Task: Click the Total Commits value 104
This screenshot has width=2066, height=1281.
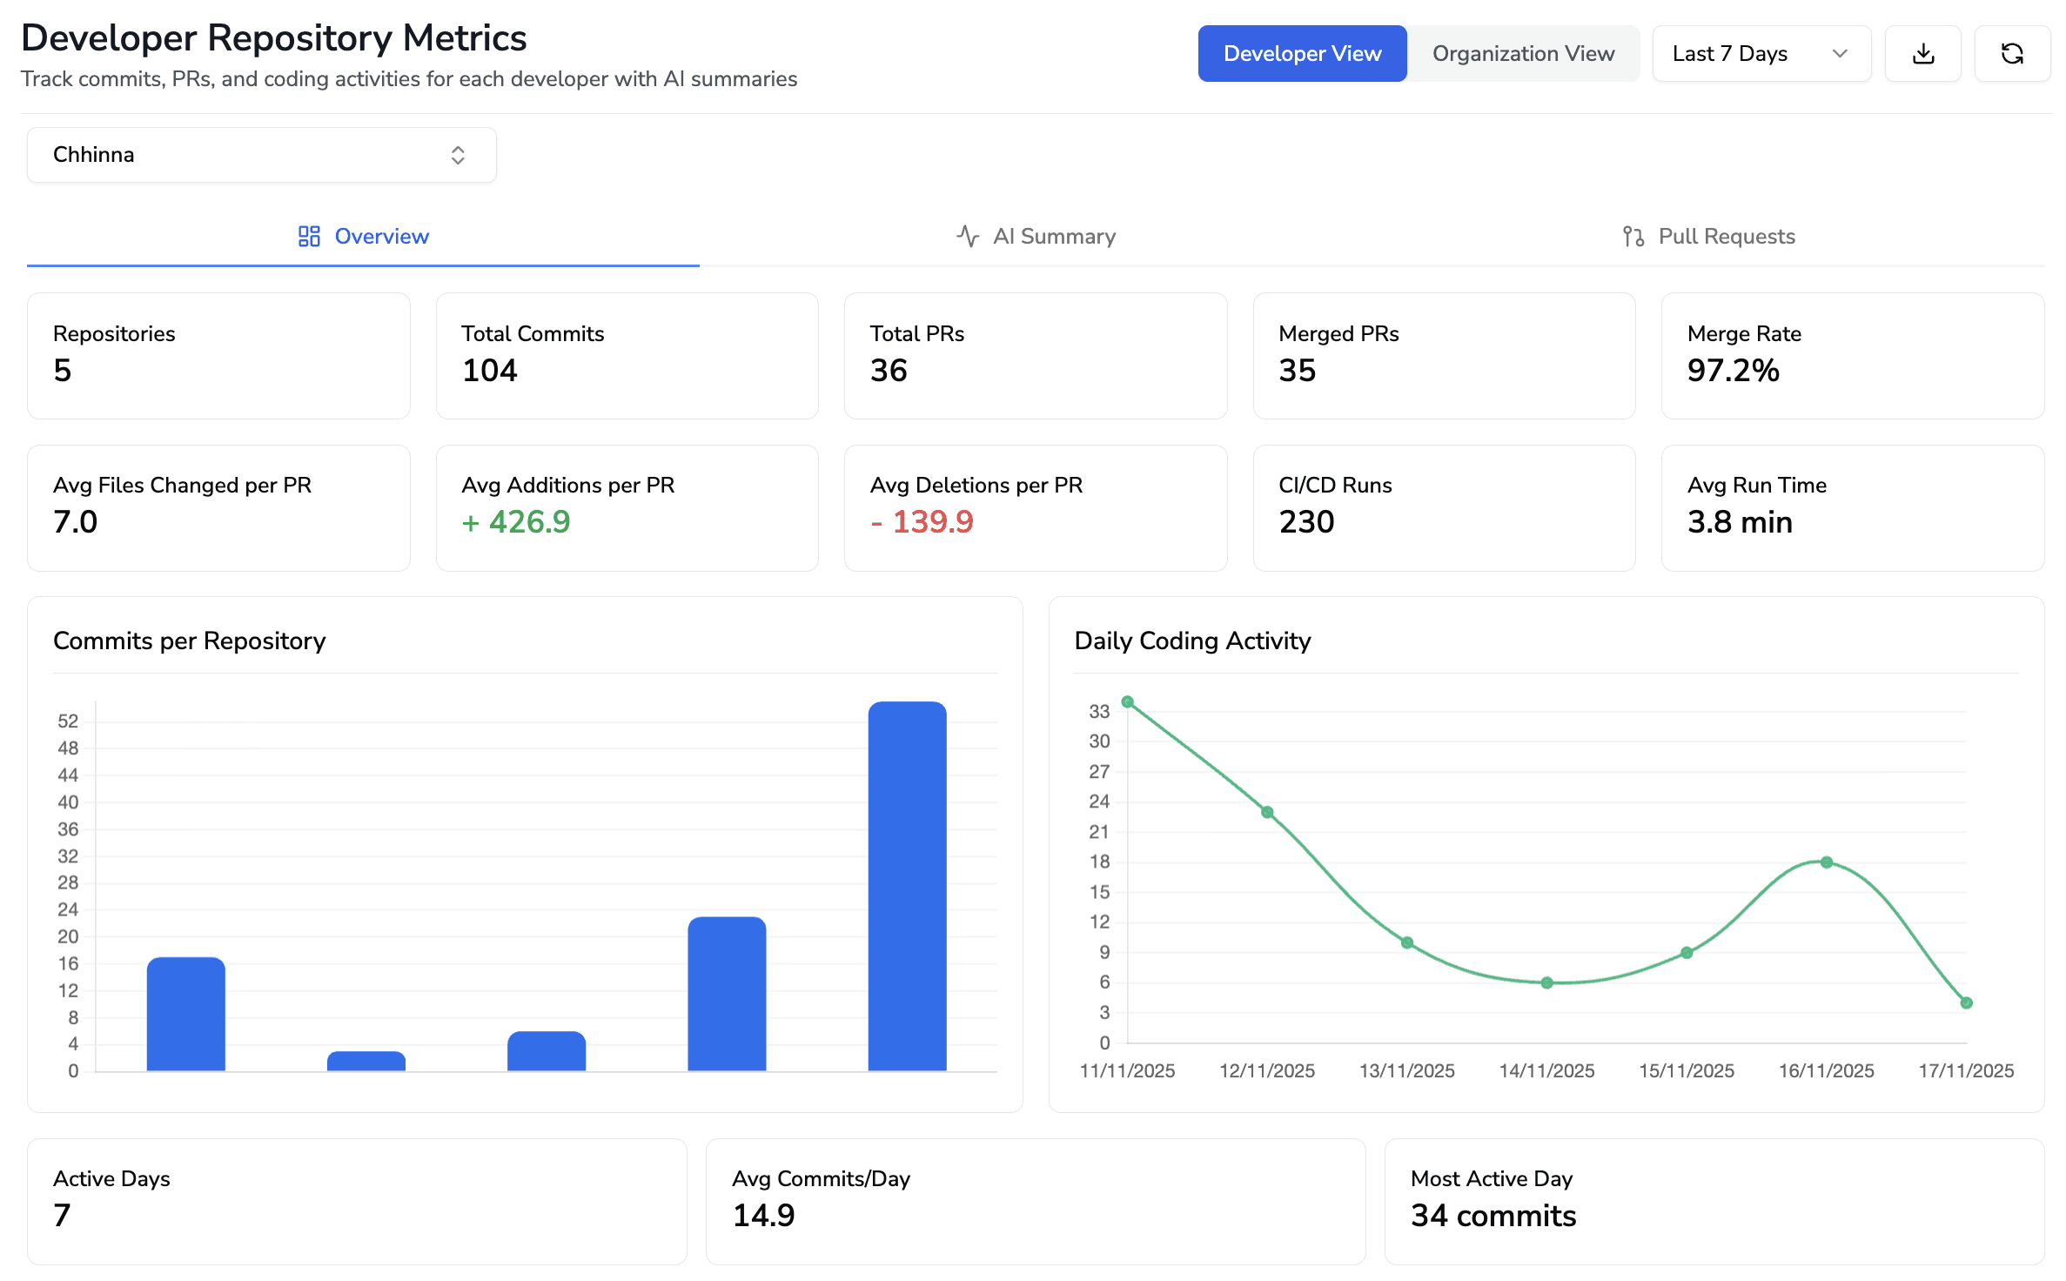Action: point(490,371)
